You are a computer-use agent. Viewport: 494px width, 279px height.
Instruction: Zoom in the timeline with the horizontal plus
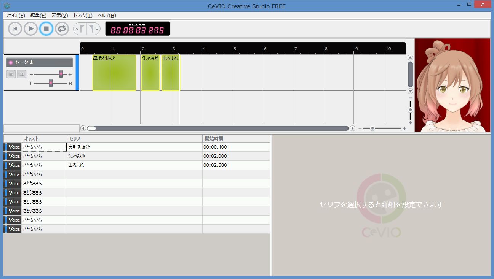[404, 128]
